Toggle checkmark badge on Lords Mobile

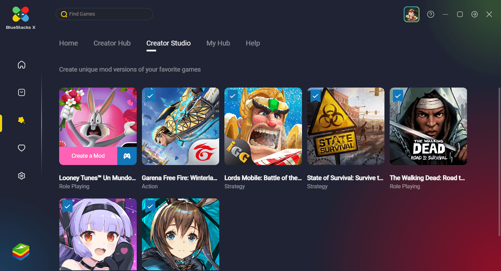tap(233, 95)
